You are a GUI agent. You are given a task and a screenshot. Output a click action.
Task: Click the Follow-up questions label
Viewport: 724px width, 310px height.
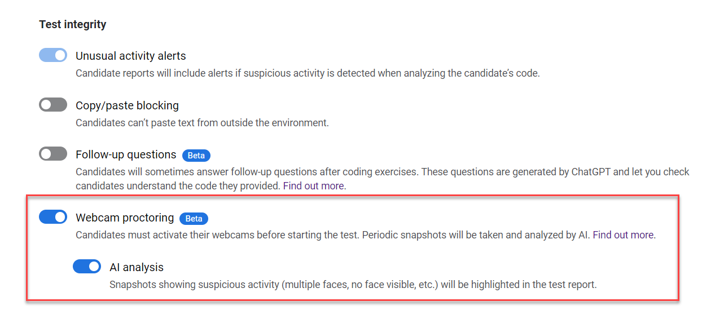point(126,154)
